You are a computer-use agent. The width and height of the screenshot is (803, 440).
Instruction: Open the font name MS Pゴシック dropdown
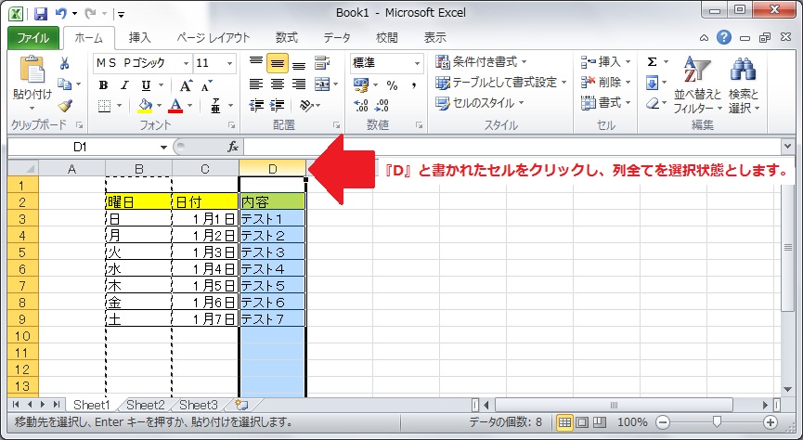pyautogui.click(x=186, y=63)
